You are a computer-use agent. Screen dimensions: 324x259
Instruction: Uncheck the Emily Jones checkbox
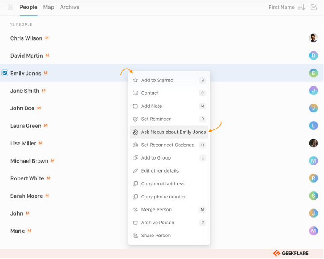(x=5, y=73)
